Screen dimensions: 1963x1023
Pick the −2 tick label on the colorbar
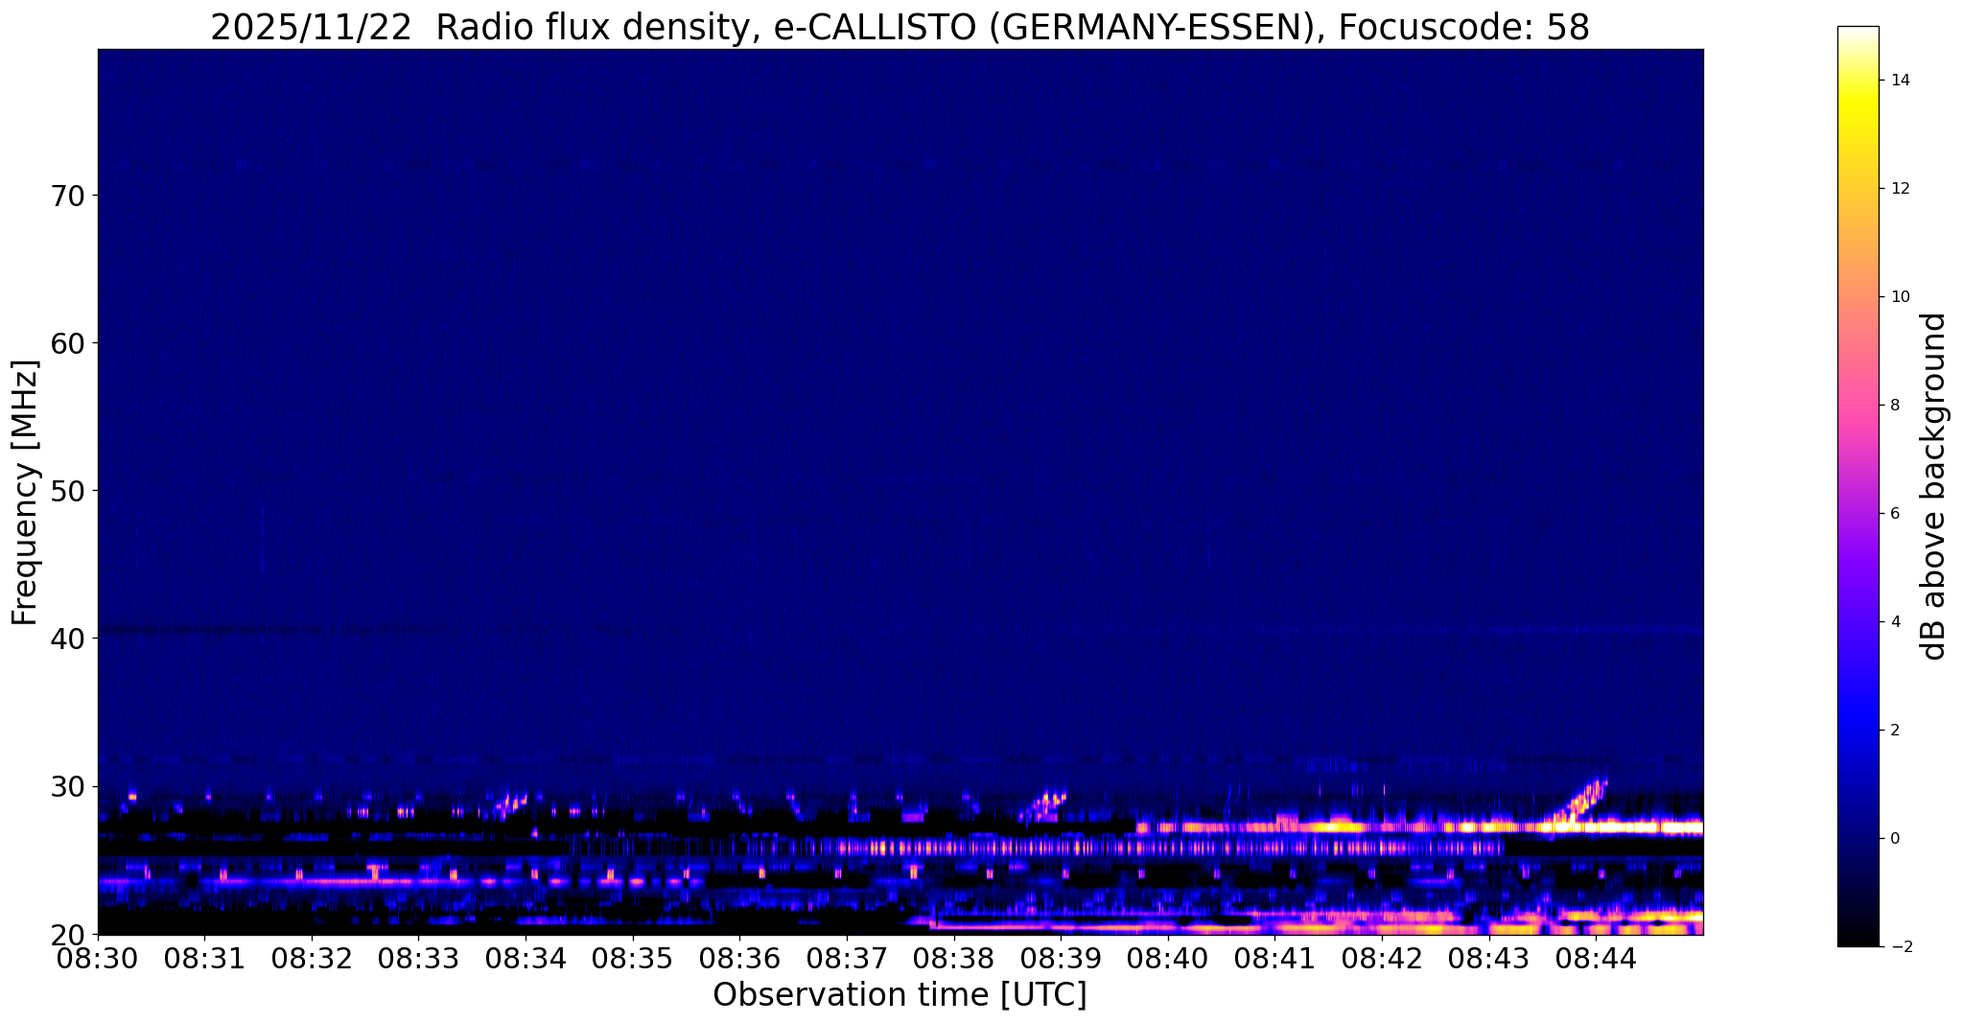1900,947
